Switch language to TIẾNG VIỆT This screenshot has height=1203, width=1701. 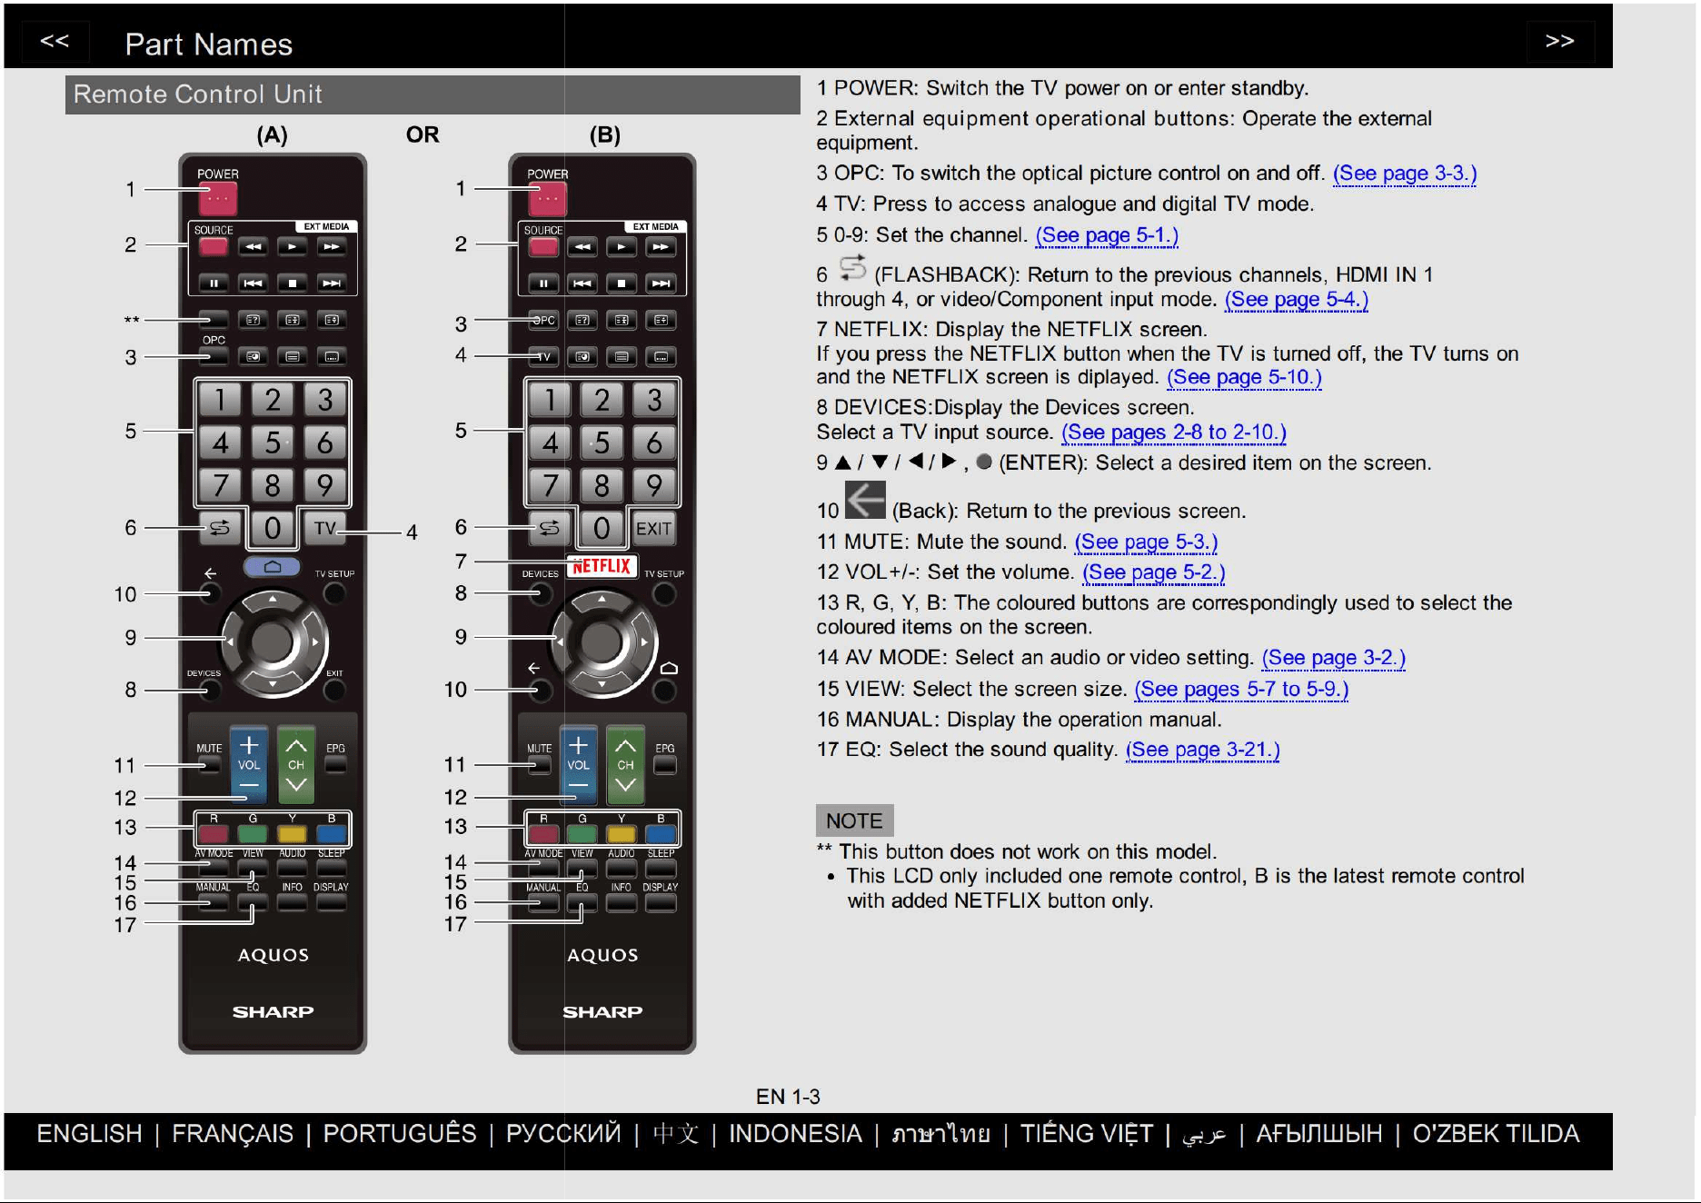[1087, 1134]
